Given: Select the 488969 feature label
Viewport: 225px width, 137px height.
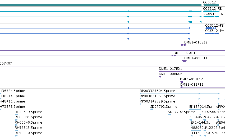Looking at the screenshot, I should [197, 128].
